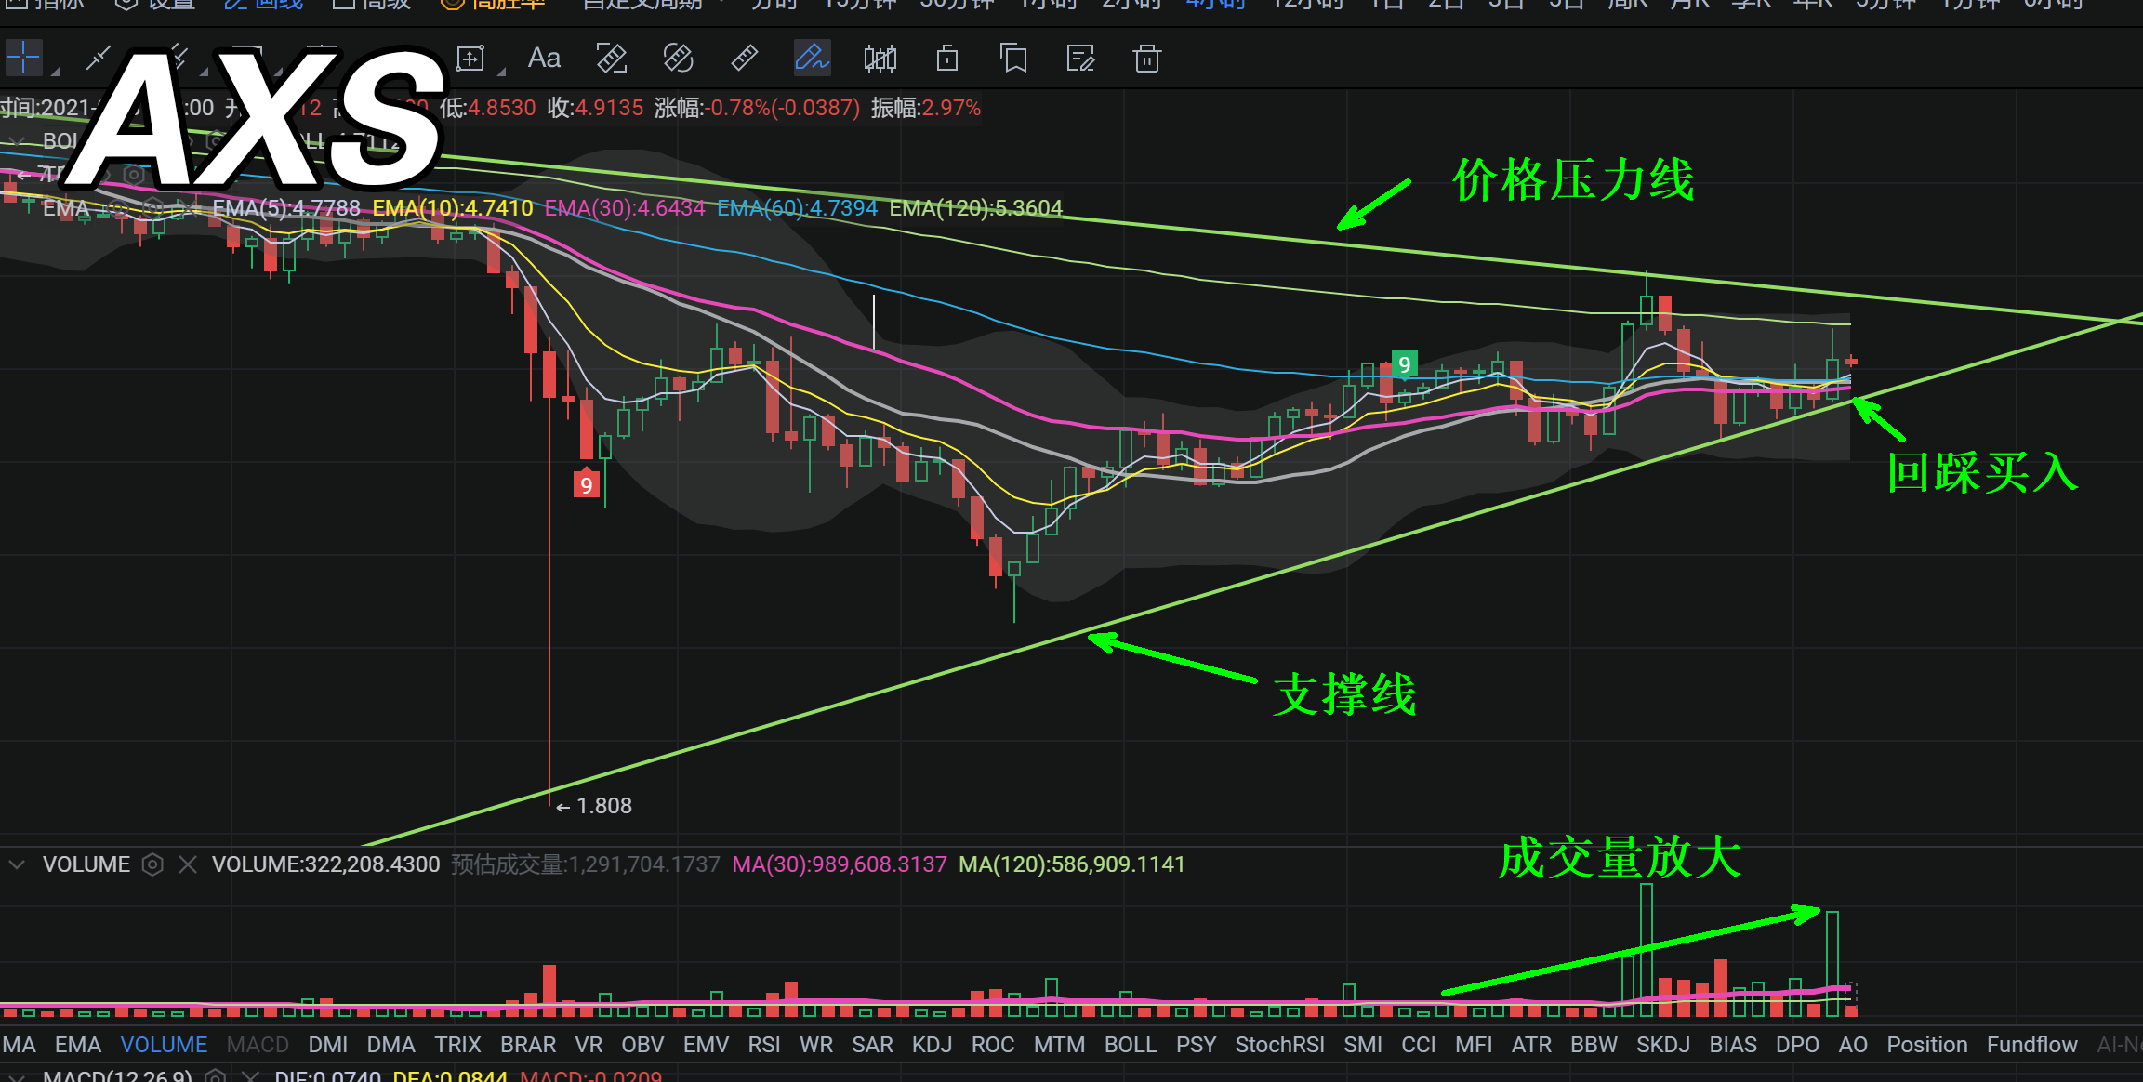Delete drawings with the trash icon
The image size is (2143, 1082).
click(x=1147, y=59)
